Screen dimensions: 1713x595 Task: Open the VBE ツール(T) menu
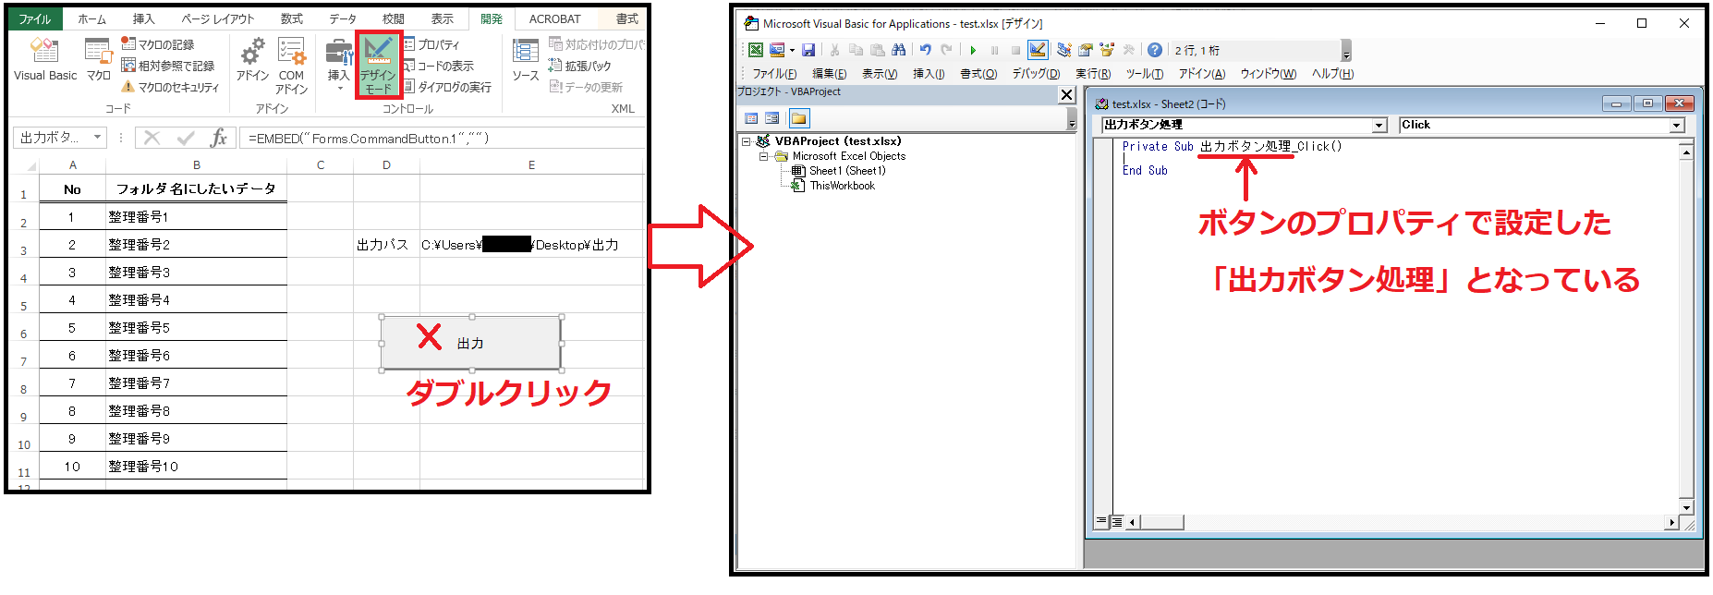click(x=1144, y=74)
